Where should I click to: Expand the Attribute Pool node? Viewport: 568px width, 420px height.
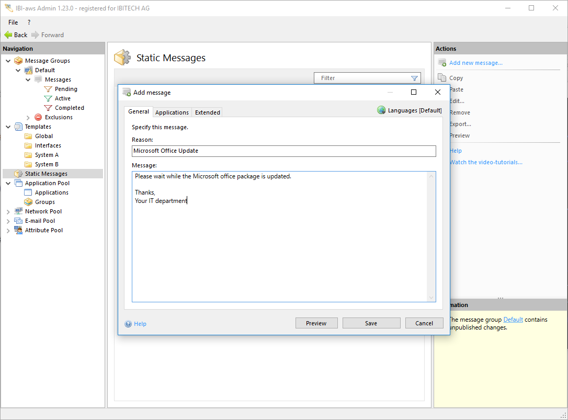coord(8,231)
